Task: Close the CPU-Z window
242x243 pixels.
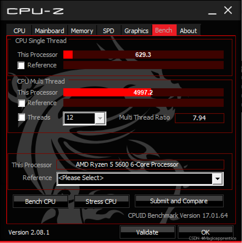Action: click(228, 10)
